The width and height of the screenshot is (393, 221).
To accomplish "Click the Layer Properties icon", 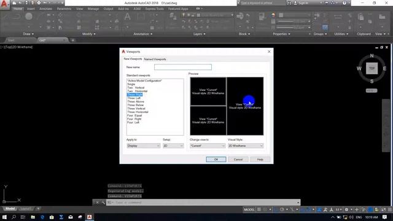I will point(173,17).
